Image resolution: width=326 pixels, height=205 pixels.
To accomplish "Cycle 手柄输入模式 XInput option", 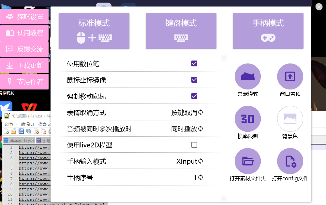I will tap(190, 161).
